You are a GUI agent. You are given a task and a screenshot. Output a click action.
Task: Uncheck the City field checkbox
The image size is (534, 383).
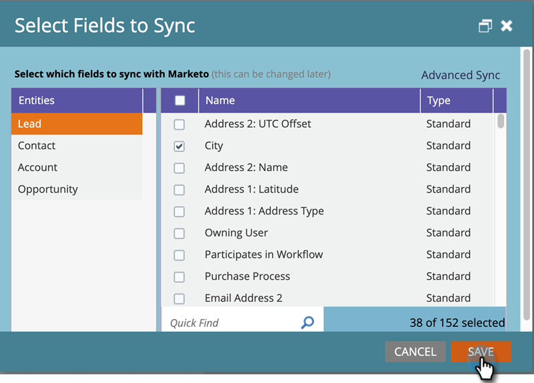point(179,146)
